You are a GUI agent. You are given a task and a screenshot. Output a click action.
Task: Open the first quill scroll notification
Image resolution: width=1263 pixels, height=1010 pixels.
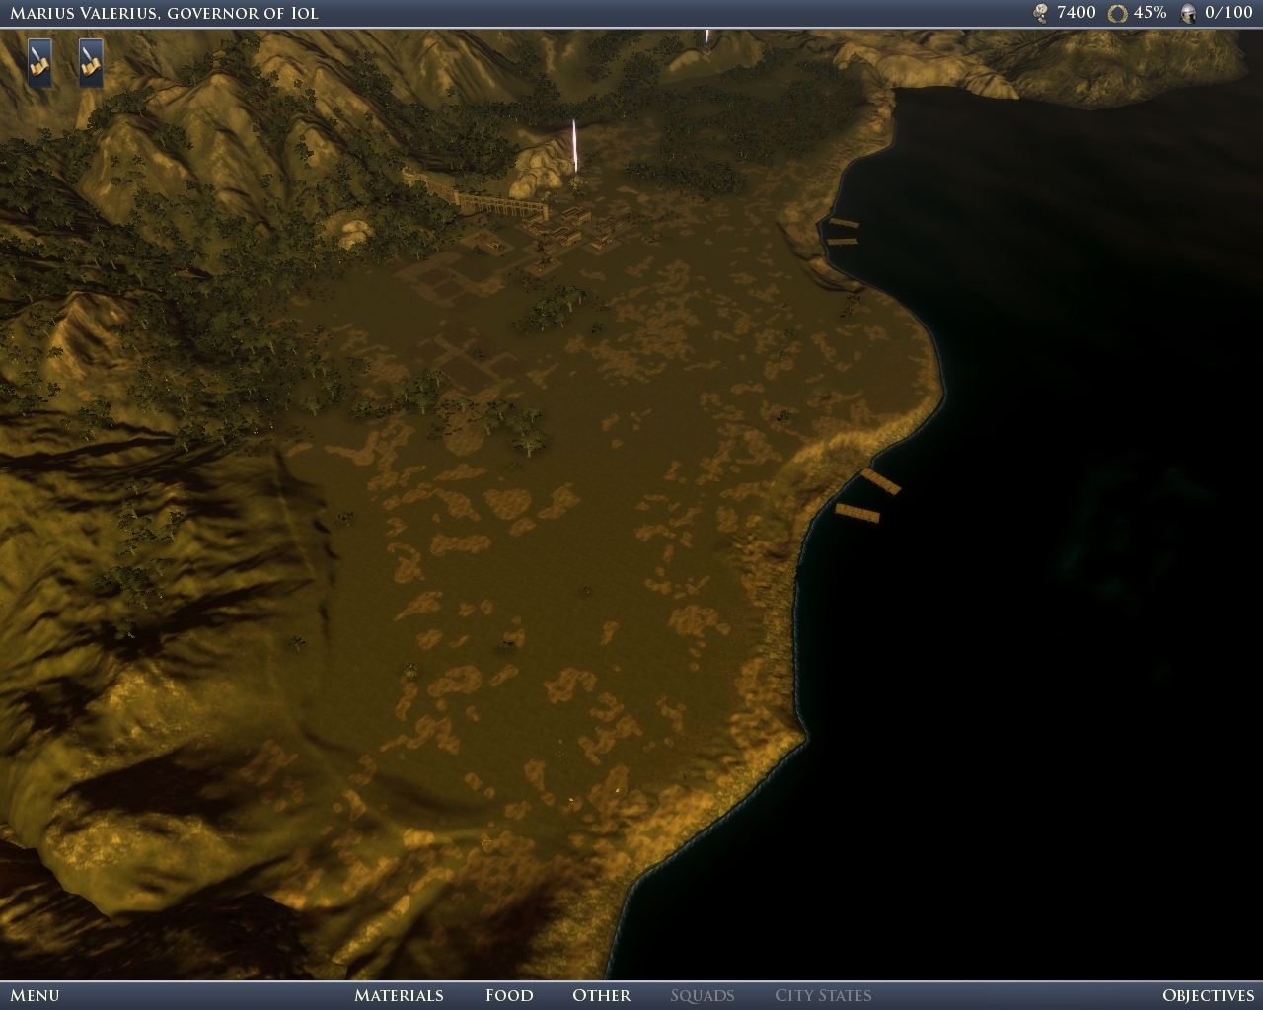(x=39, y=62)
